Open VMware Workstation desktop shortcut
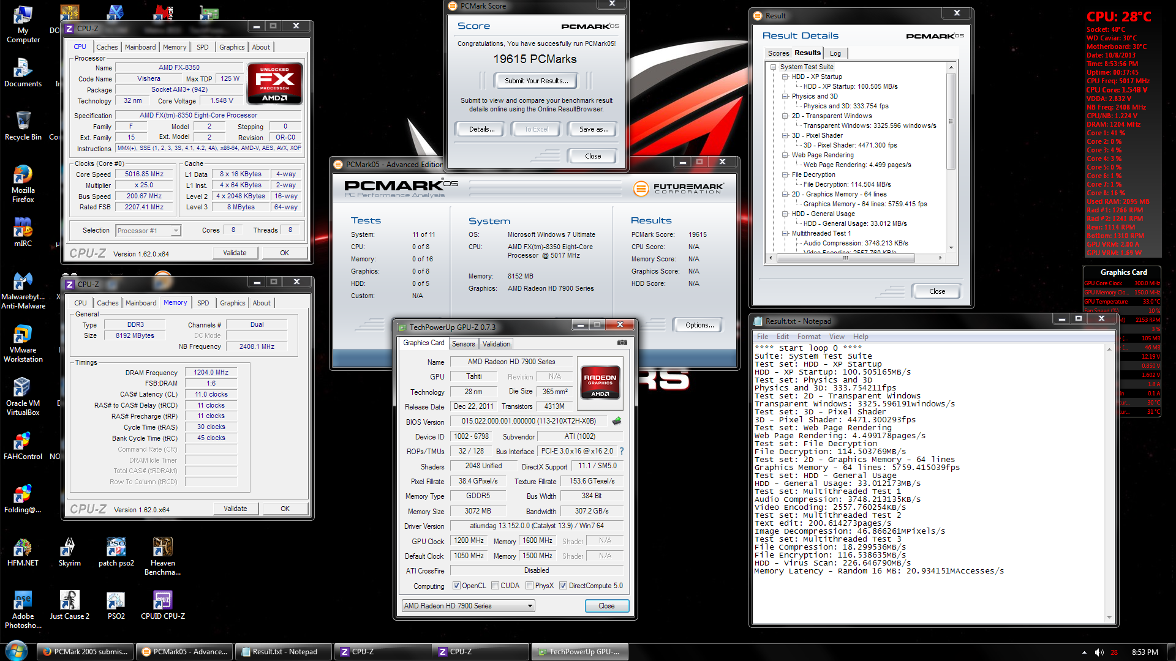The height and width of the screenshot is (661, 1176). 23,344
